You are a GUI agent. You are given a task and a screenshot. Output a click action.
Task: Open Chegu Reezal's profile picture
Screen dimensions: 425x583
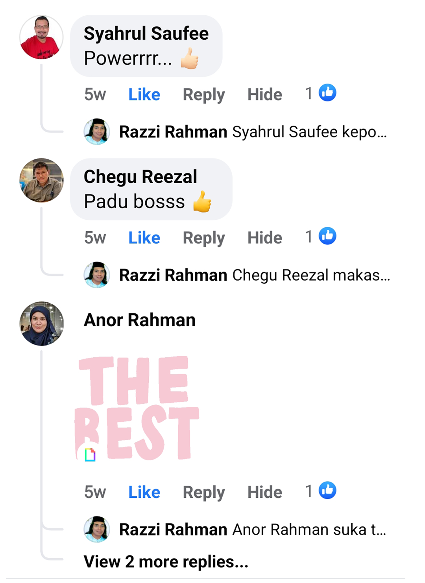(41, 180)
